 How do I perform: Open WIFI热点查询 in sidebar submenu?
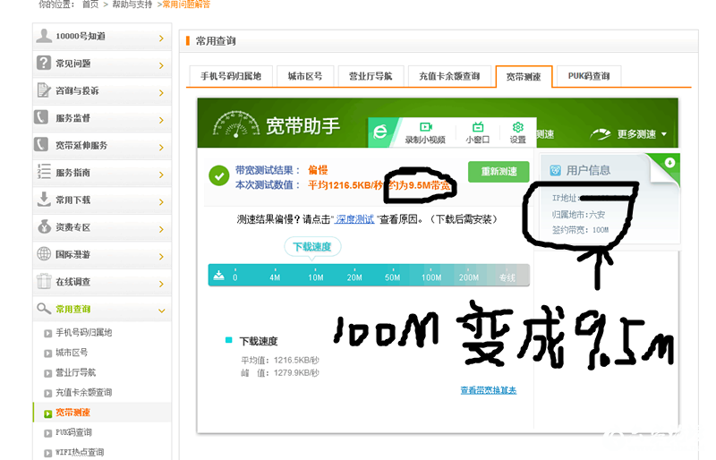click(x=80, y=452)
